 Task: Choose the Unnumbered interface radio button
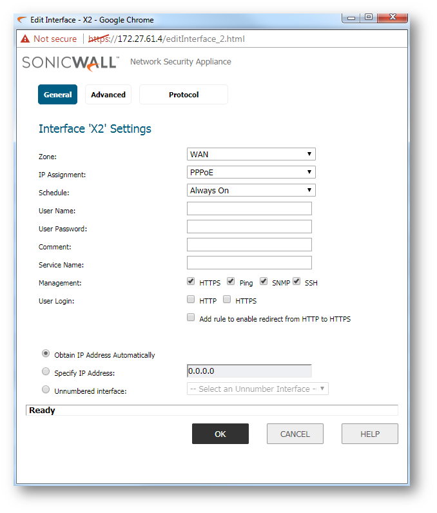(45, 390)
